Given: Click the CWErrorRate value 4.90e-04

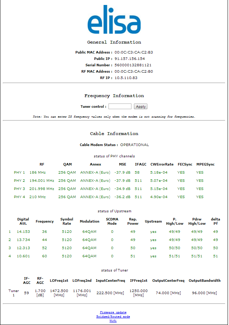Looking at the screenshot, I should [159, 197].
